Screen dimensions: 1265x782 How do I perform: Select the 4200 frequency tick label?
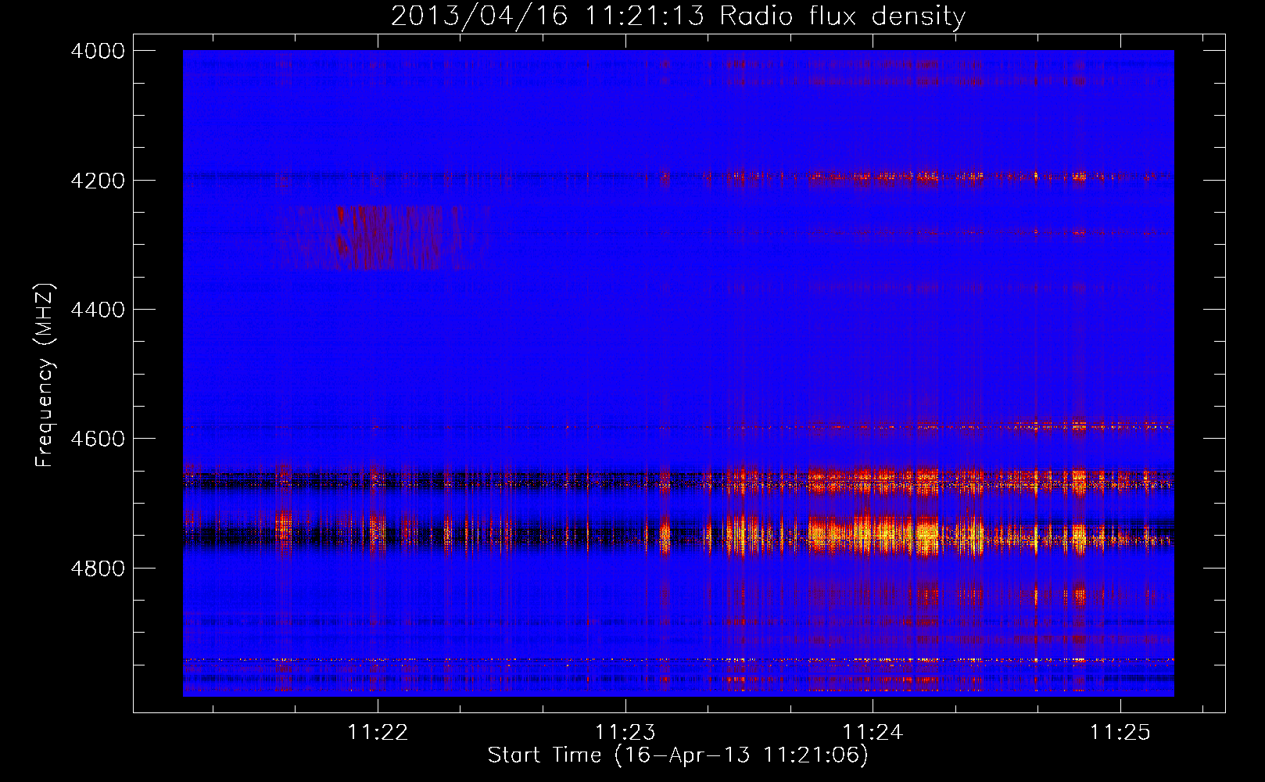pyautogui.click(x=98, y=181)
